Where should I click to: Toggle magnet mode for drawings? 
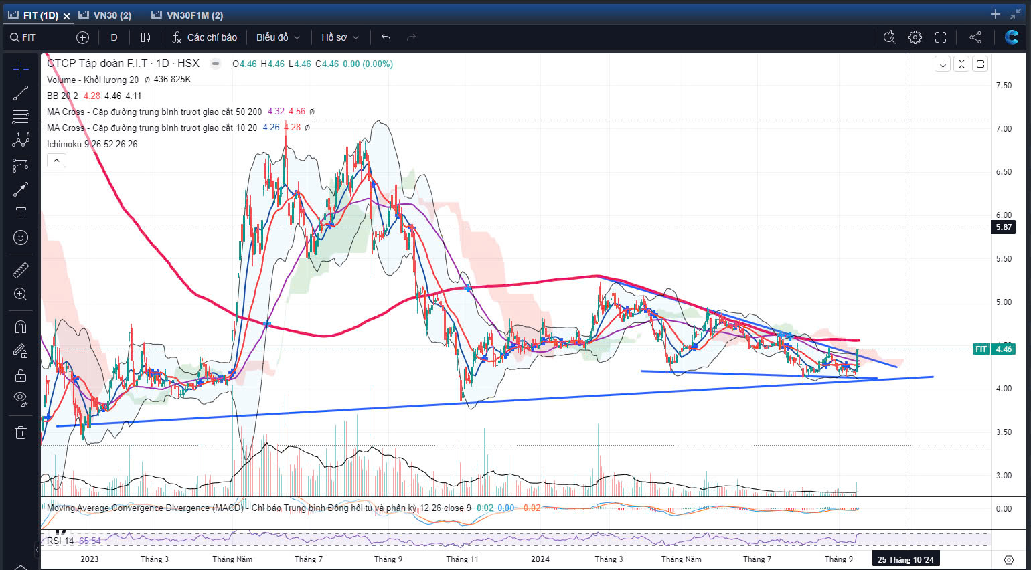(21, 326)
